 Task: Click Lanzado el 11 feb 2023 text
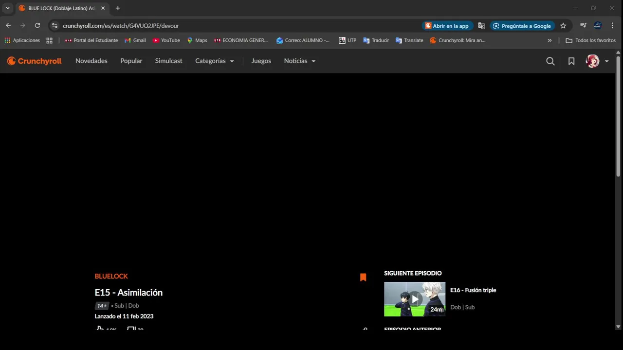[x=124, y=316]
